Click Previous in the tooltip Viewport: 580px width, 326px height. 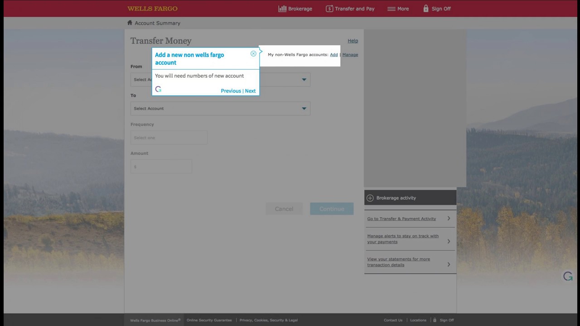pyautogui.click(x=231, y=91)
